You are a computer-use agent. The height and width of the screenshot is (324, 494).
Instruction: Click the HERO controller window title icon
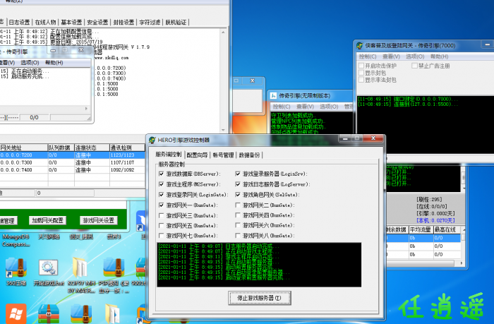[x=152, y=140]
